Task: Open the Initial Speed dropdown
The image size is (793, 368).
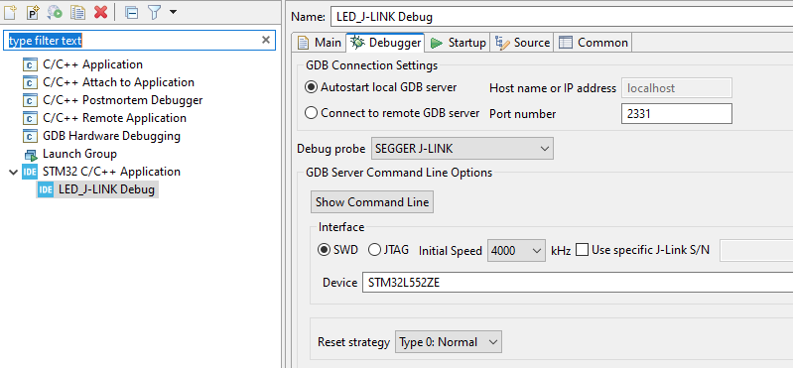Action: click(516, 250)
